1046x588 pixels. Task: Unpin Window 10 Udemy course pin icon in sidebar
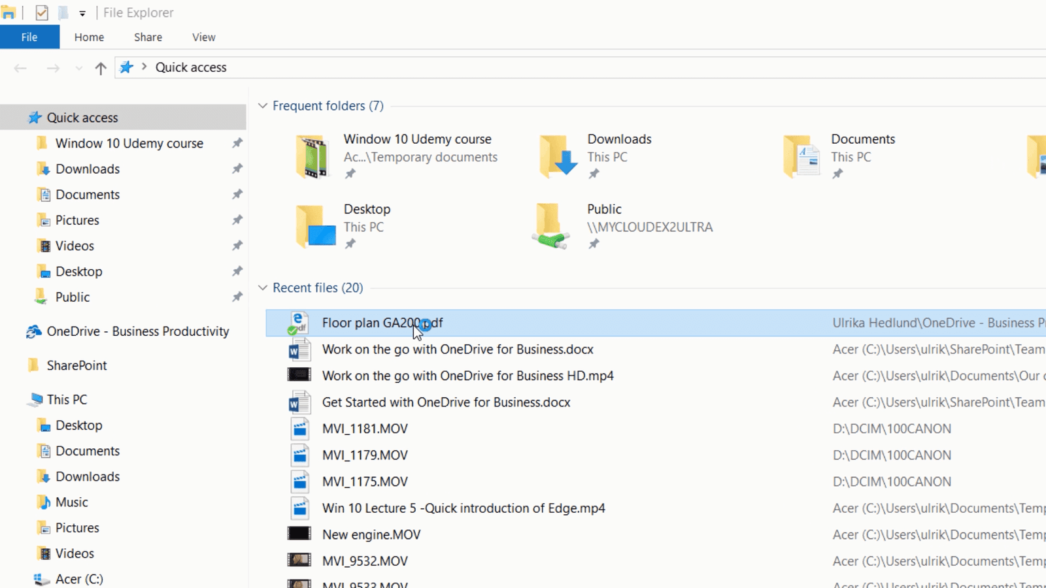[x=237, y=143]
